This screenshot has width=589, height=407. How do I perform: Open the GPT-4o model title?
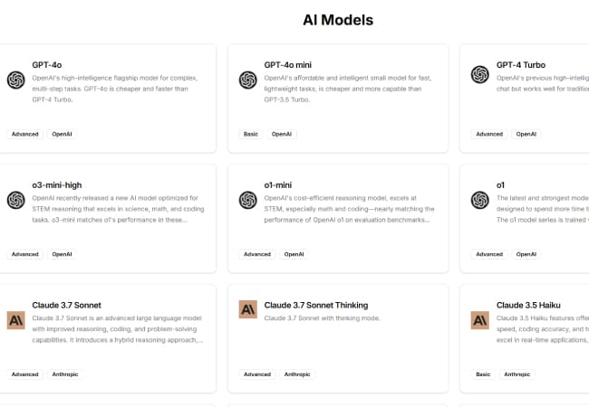coord(45,65)
